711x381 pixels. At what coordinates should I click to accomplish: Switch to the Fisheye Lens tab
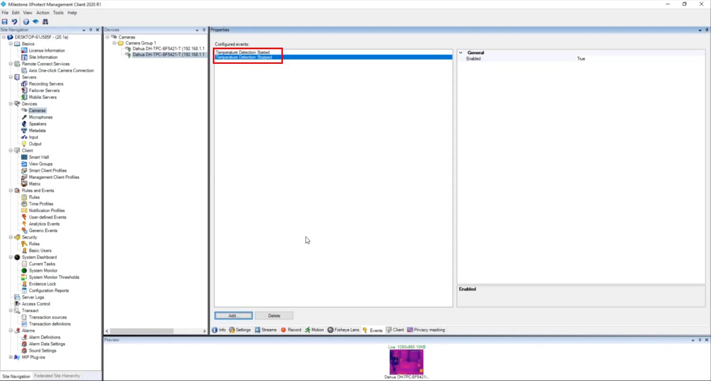point(343,330)
